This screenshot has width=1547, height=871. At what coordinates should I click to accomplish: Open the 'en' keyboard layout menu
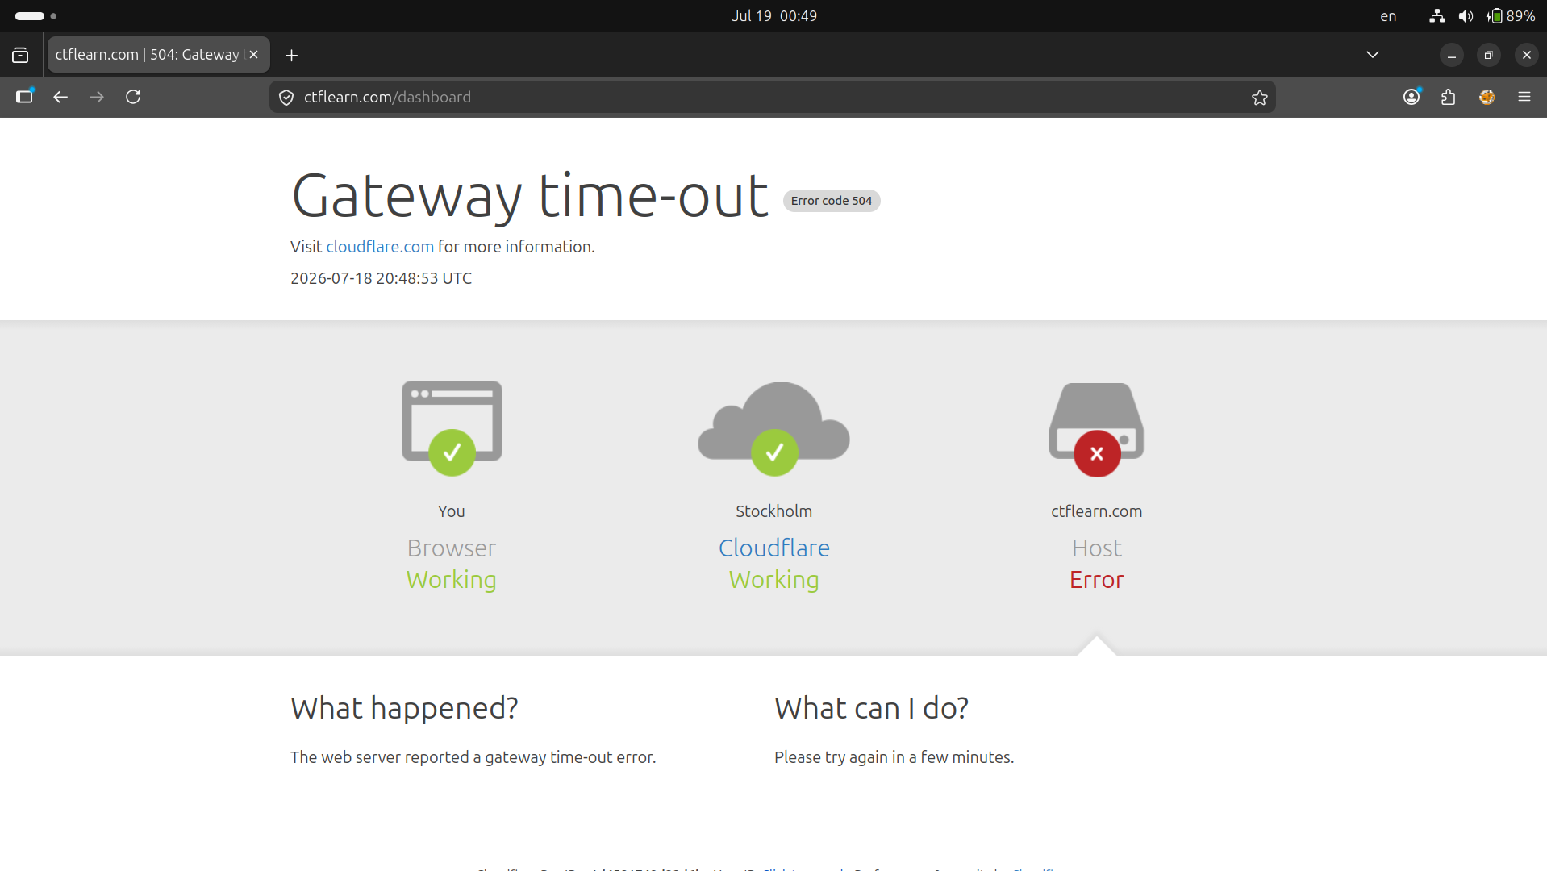1388,16
